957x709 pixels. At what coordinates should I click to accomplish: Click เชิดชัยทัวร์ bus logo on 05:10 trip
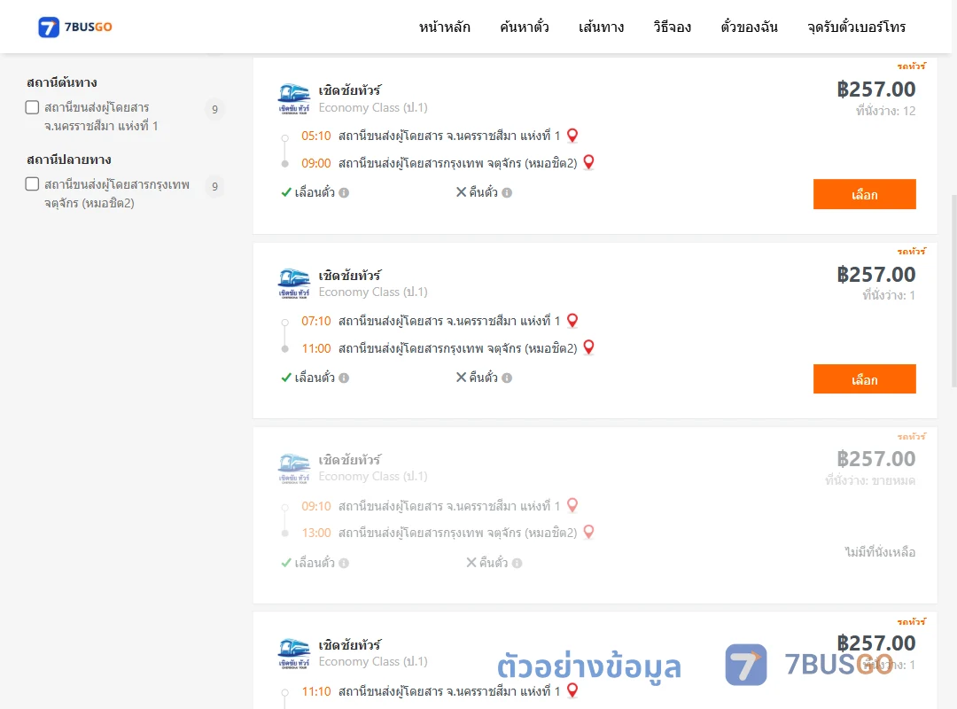pos(294,99)
